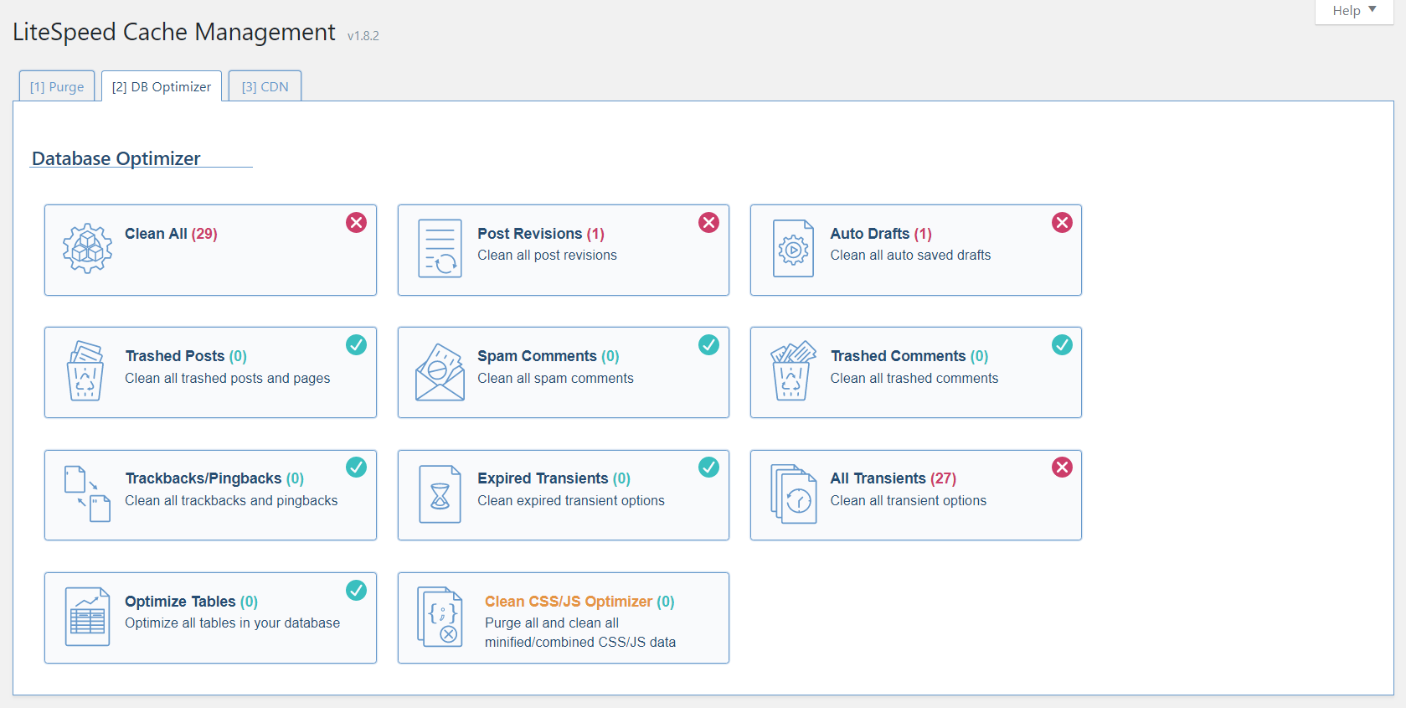Click the All Transients clock documents icon
This screenshot has width=1406, height=708.
[793, 494]
